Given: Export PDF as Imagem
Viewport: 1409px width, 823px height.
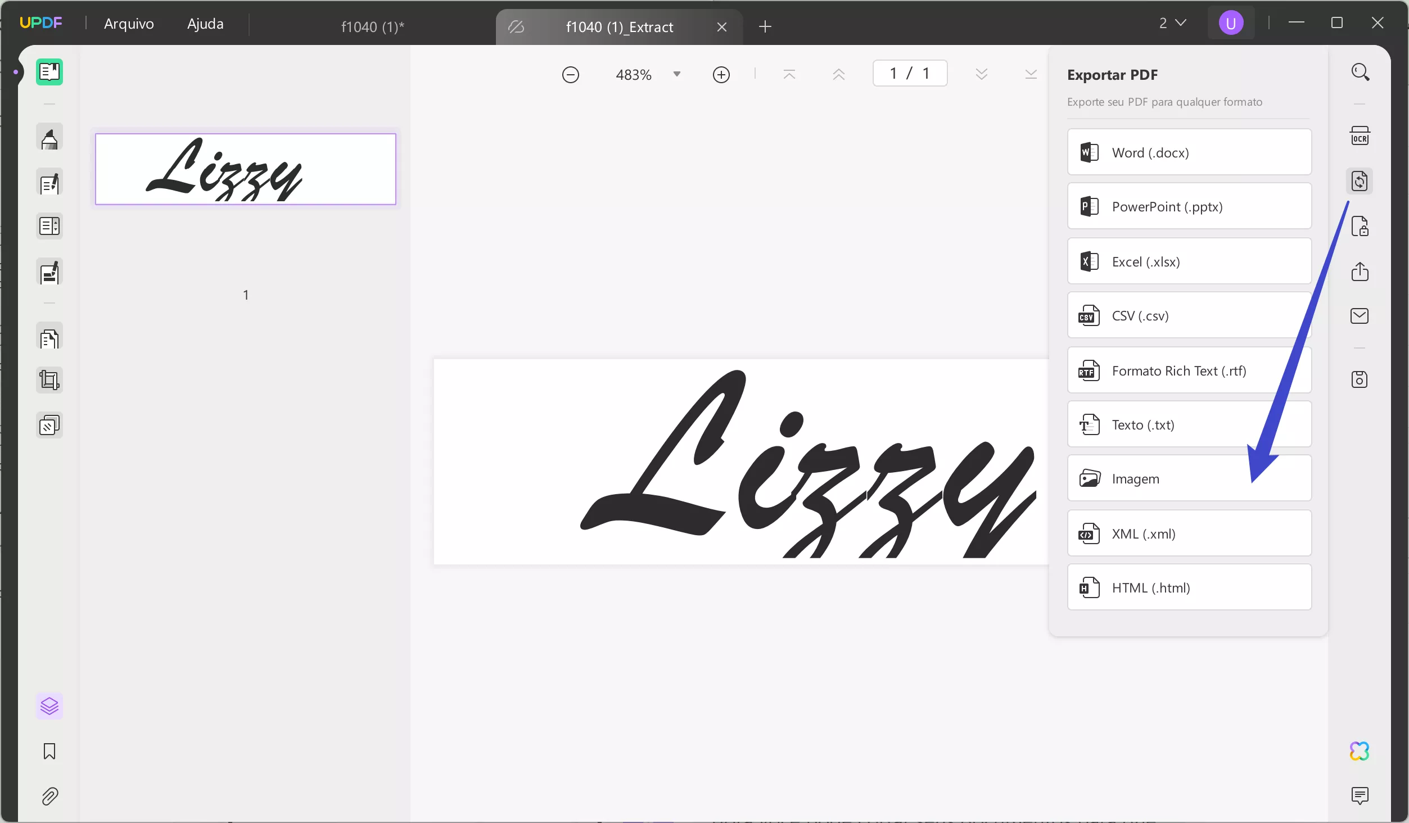Looking at the screenshot, I should (1189, 478).
